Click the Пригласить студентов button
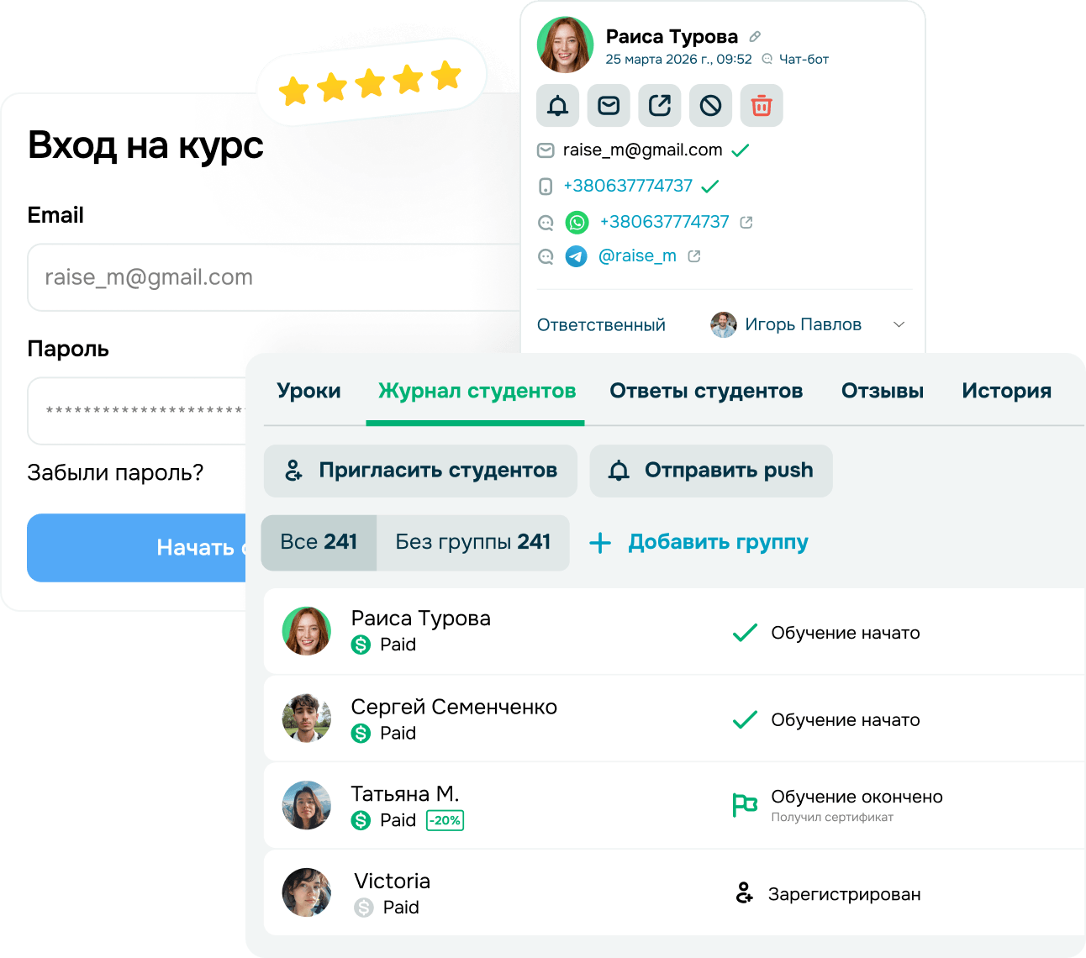 (420, 471)
